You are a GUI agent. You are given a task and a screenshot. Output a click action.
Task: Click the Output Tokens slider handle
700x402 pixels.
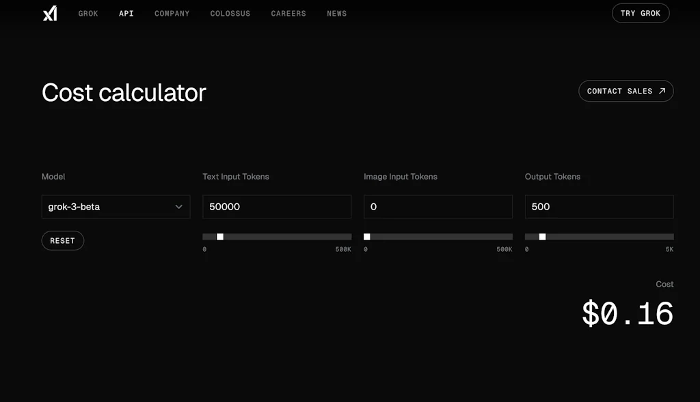542,237
